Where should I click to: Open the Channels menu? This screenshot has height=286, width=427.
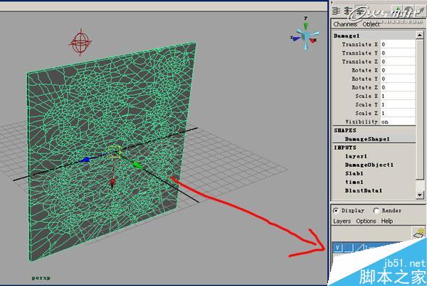point(345,24)
